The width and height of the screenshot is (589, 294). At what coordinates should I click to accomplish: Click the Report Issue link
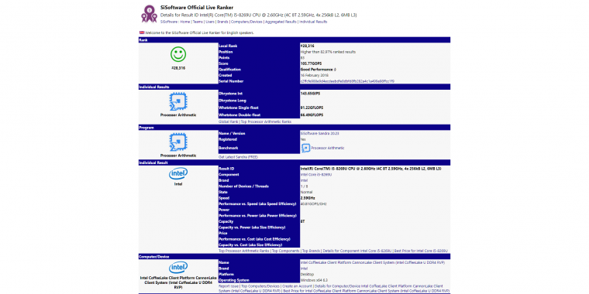229,286
